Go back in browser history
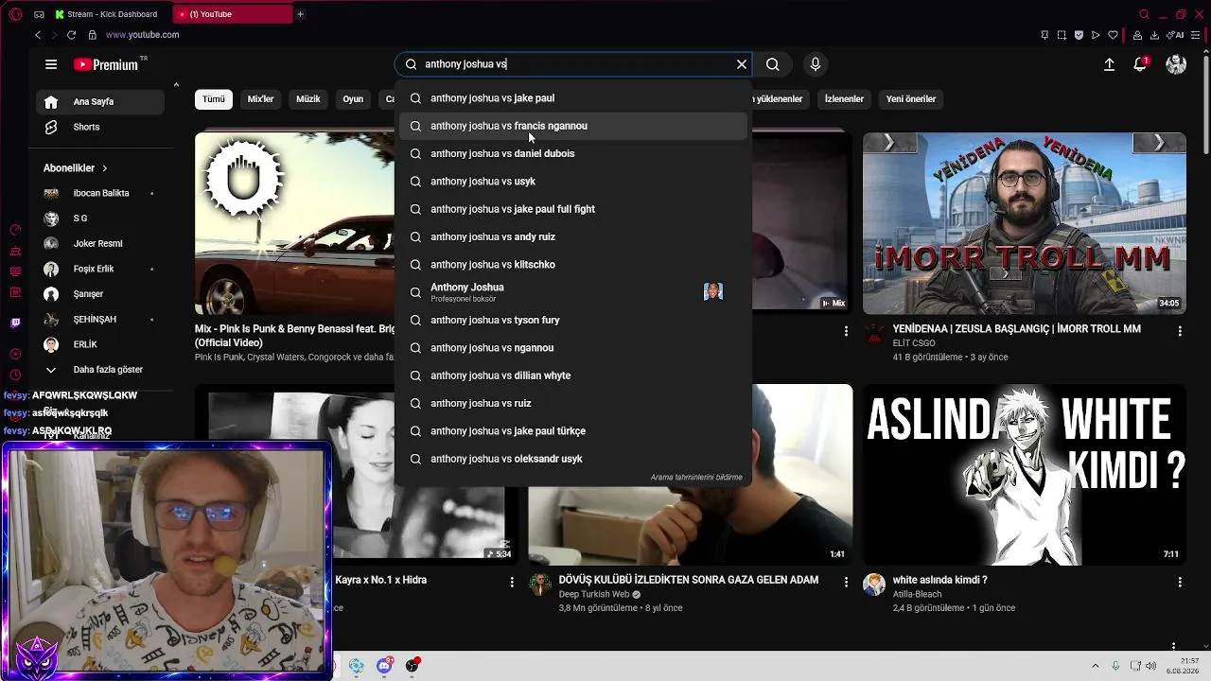The width and height of the screenshot is (1211, 681). click(37, 35)
